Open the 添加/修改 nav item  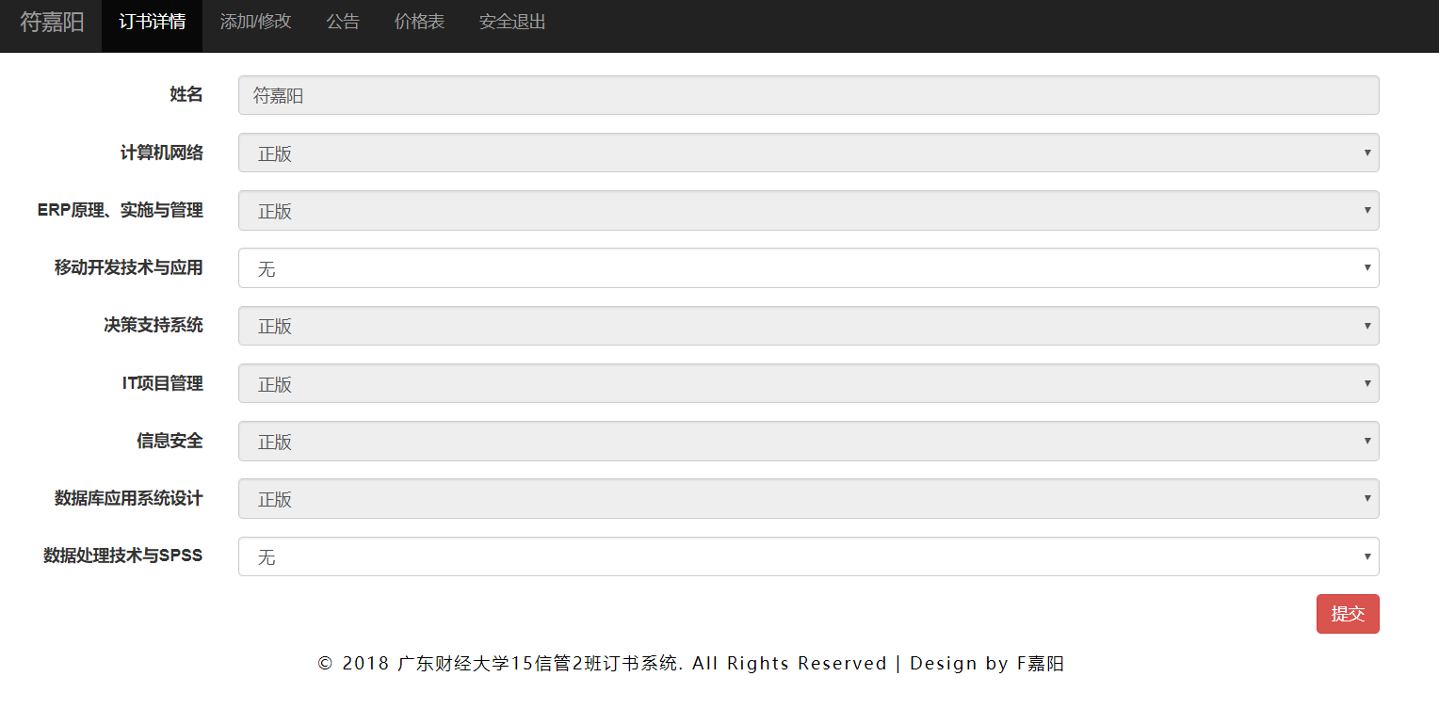[255, 22]
